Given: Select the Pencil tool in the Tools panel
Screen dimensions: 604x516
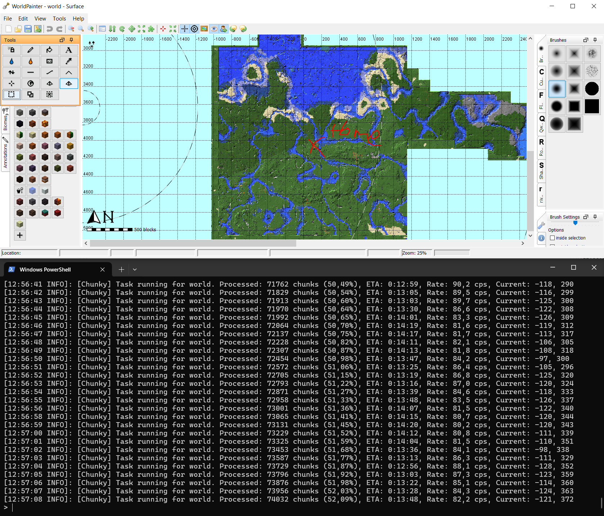Looking at the screenshot, I should (x=31, y=50).
